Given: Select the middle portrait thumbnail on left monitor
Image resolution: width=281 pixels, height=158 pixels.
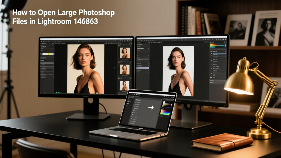Looking at the screenshot, I should (125, 69).
